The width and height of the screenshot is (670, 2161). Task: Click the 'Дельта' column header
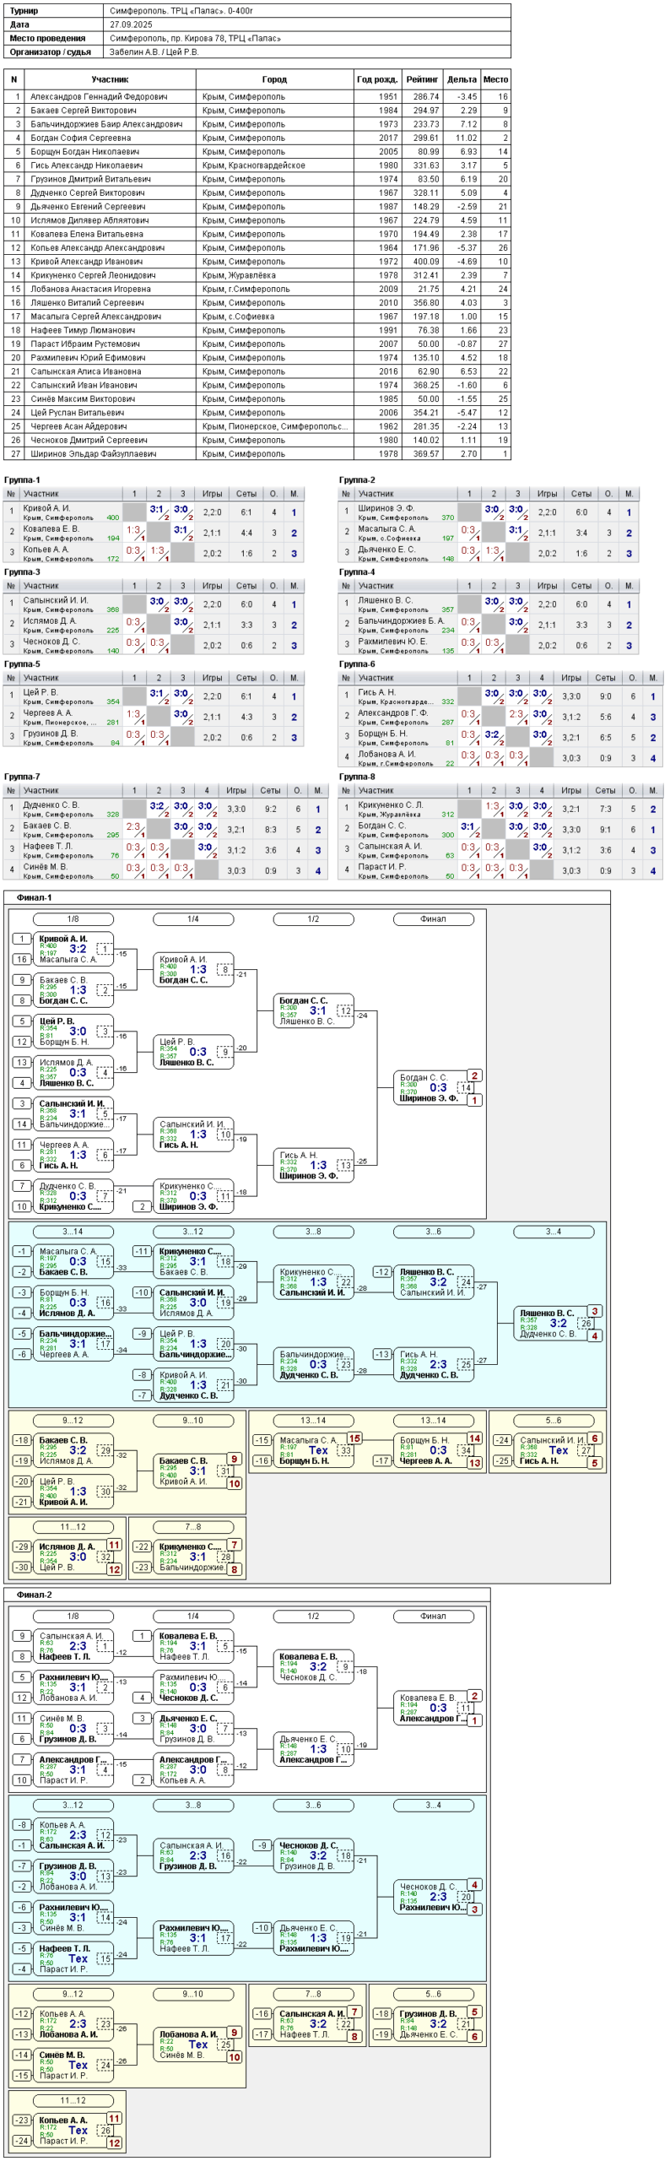point(462,79)
